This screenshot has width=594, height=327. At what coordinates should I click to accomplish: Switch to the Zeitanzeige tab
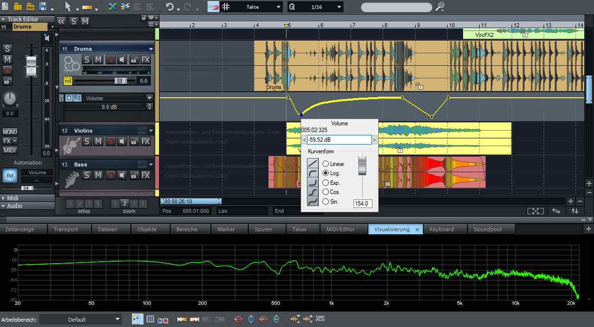coord(19,229)
